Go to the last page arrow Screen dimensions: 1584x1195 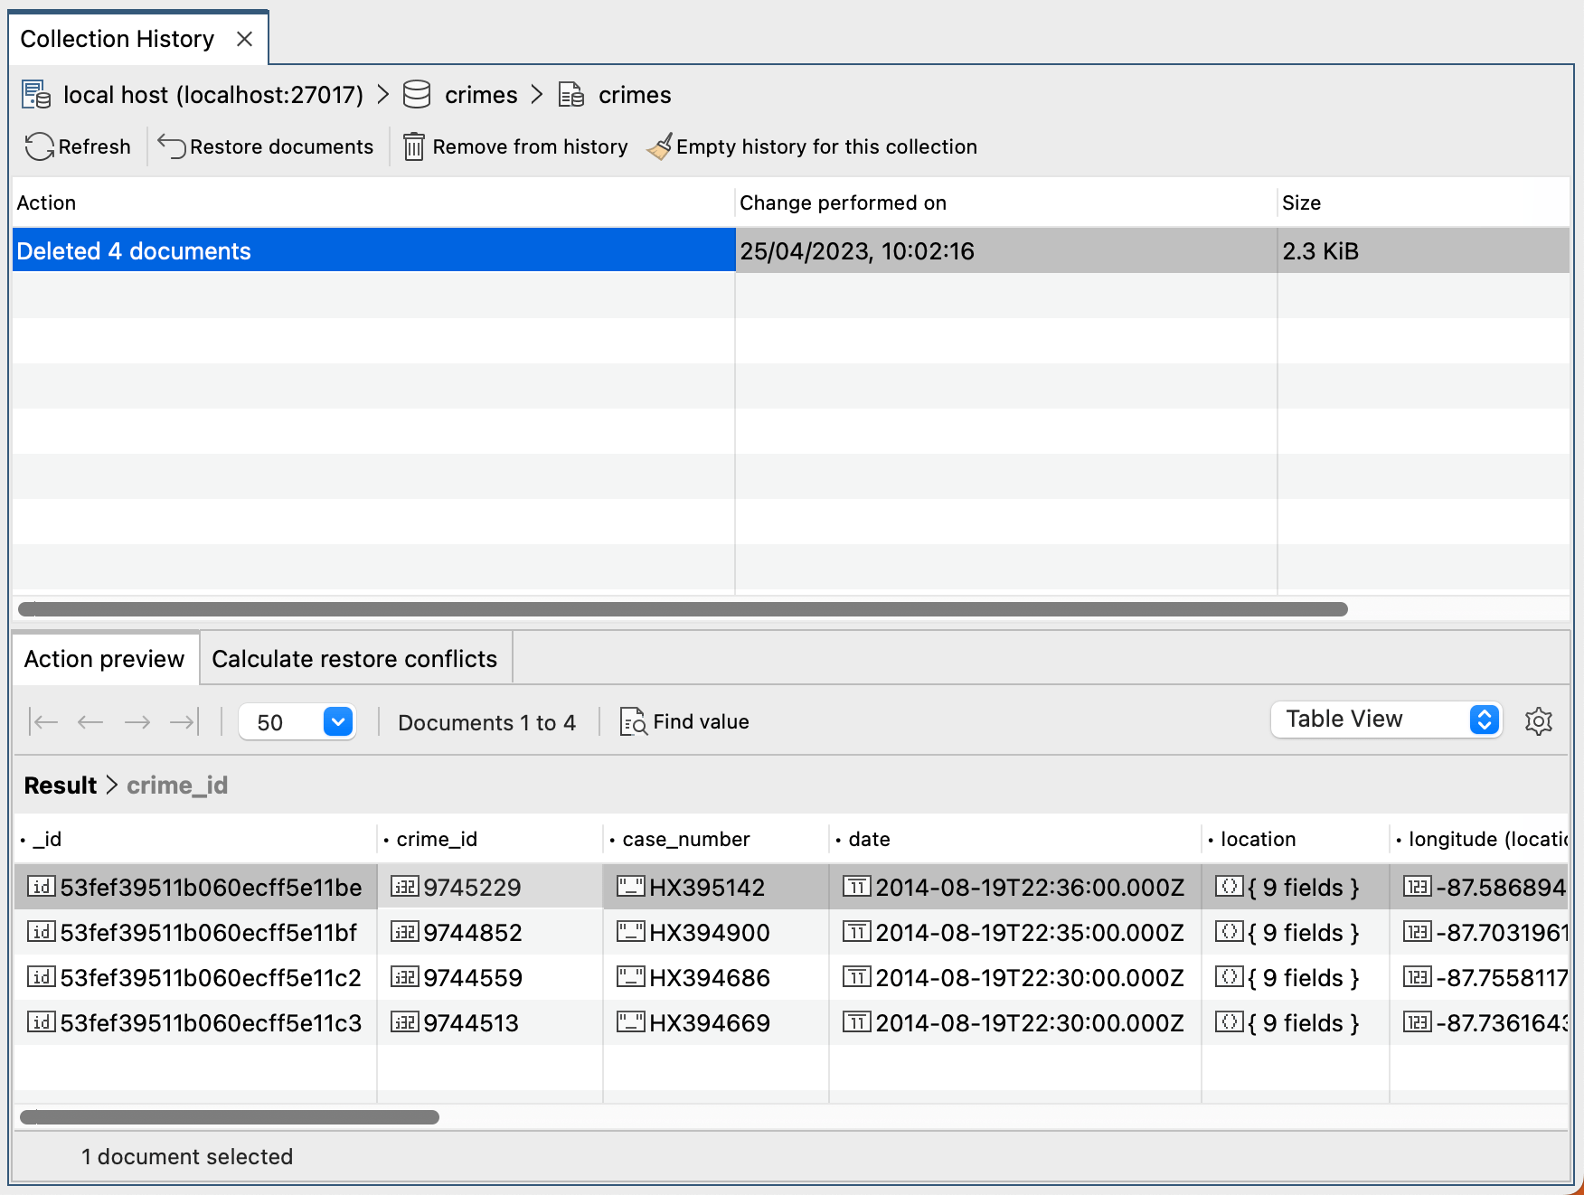[x=184, y=722]
